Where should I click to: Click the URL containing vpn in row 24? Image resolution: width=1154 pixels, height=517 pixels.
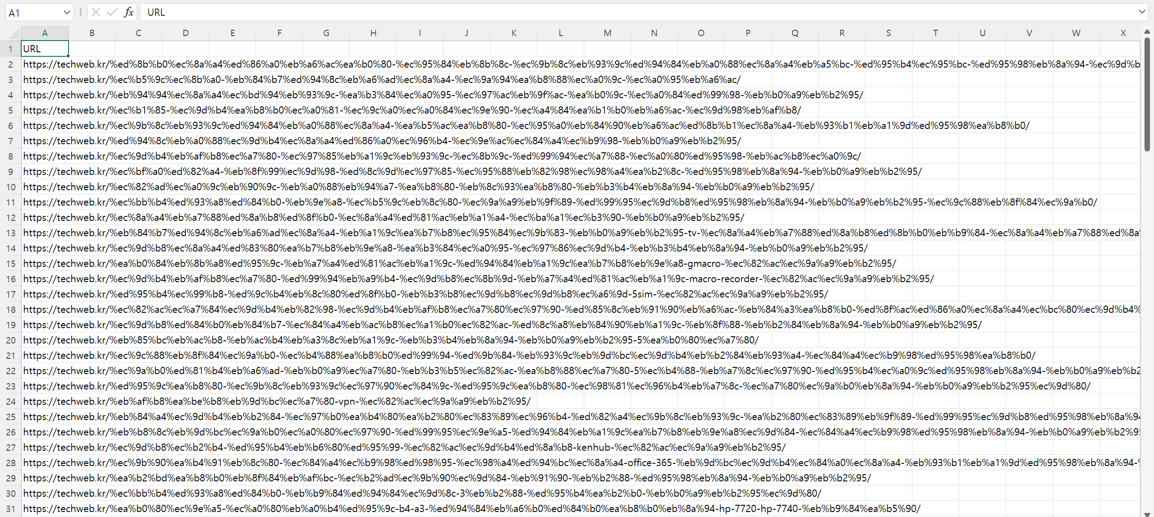point(277,401)
